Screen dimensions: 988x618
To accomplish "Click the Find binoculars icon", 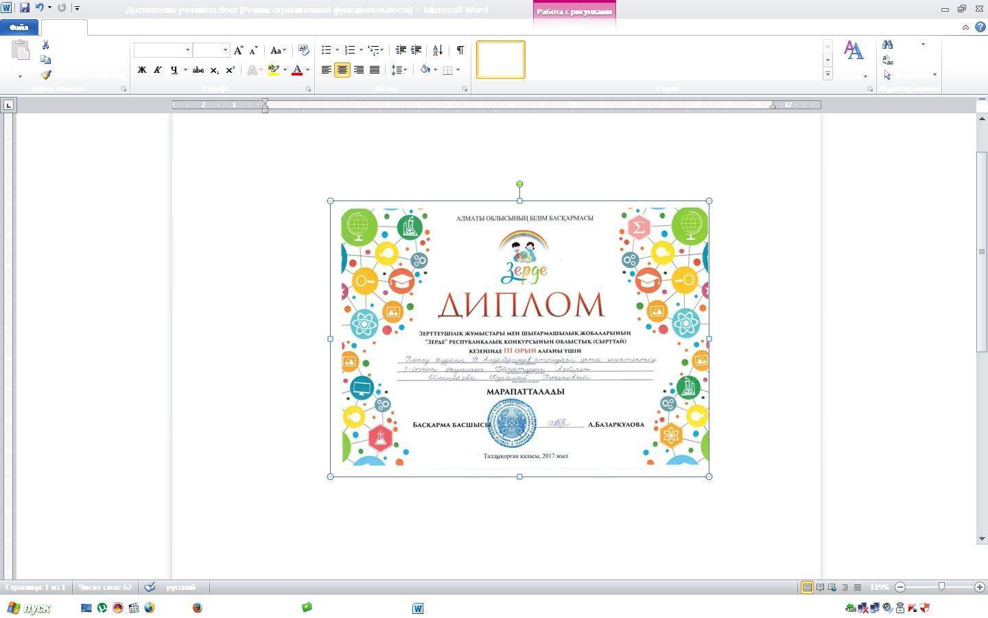I will pos(888,45).
